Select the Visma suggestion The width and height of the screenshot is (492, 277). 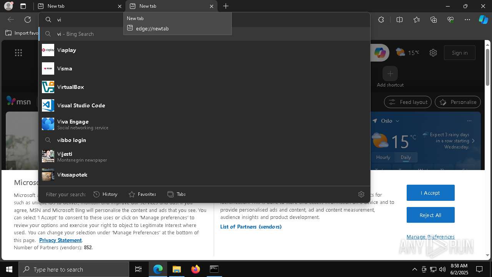click(x=204, y=68)
